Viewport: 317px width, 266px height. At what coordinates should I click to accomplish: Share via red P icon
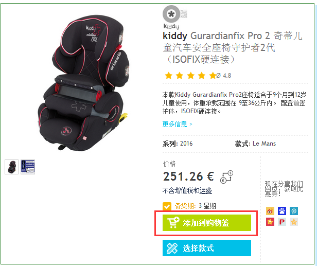(282, 222)
